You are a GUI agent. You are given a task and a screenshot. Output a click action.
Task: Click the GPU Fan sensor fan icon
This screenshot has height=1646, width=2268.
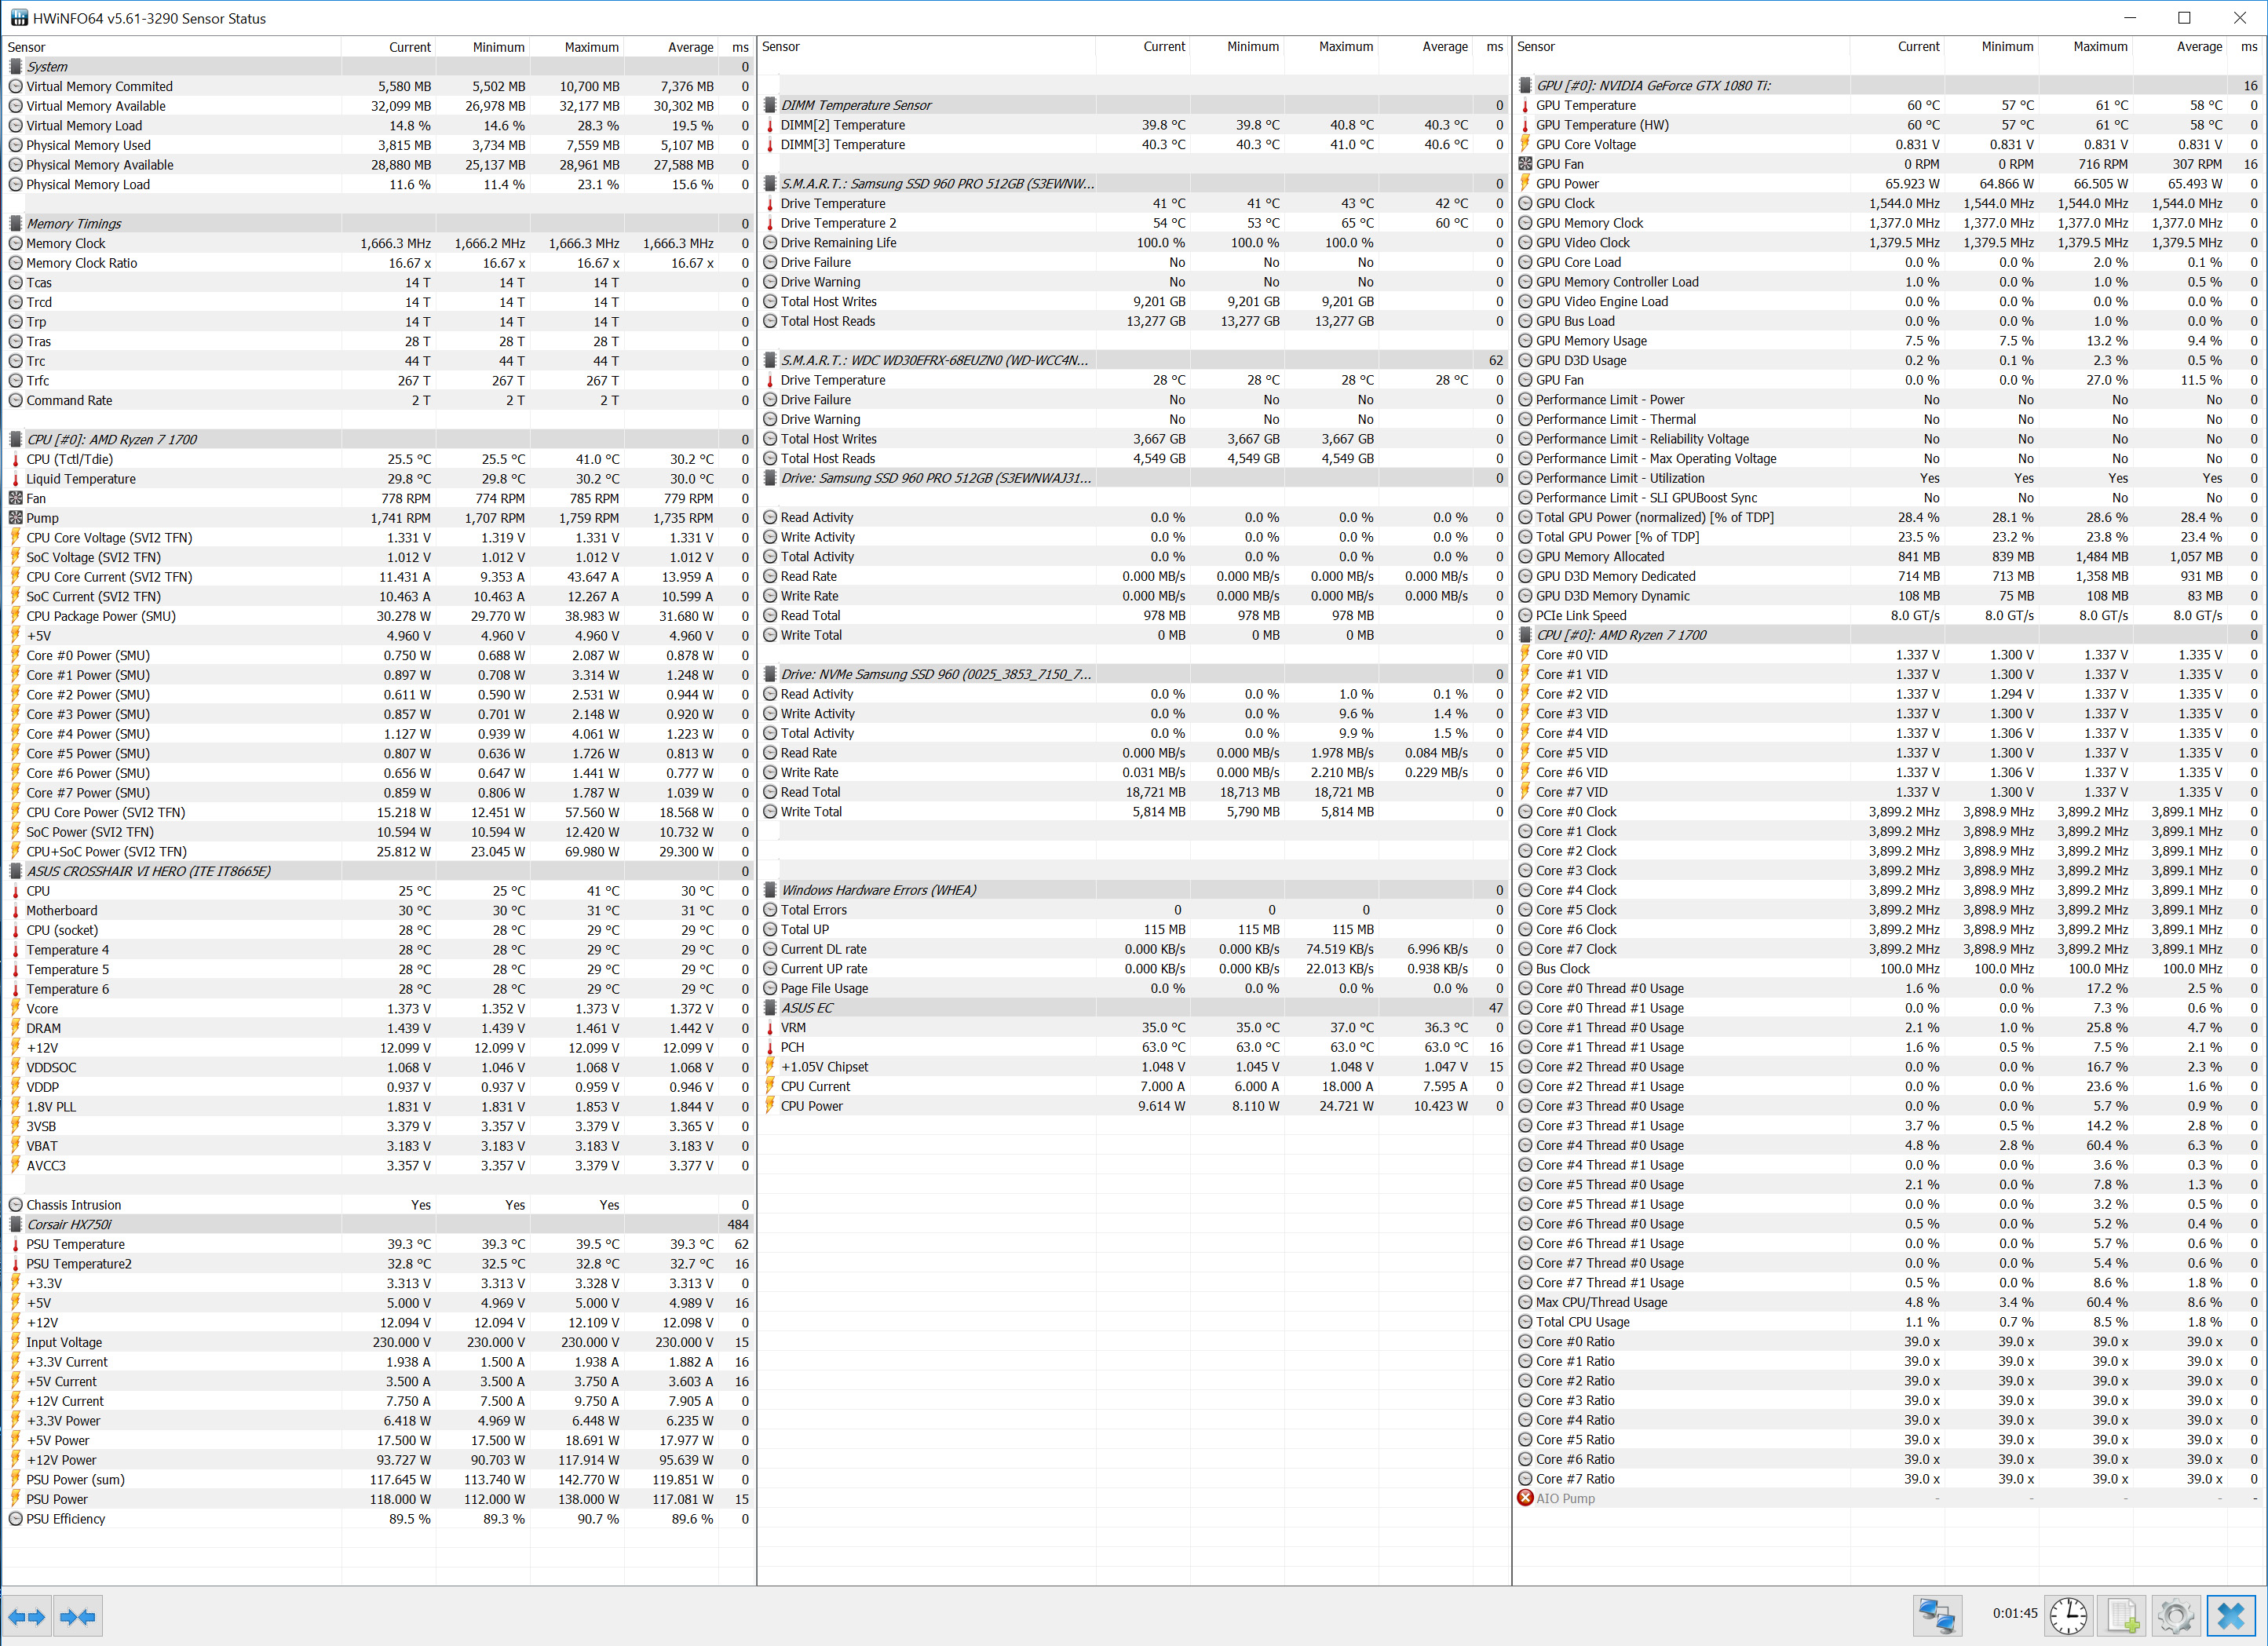(x=1525, y=164)
